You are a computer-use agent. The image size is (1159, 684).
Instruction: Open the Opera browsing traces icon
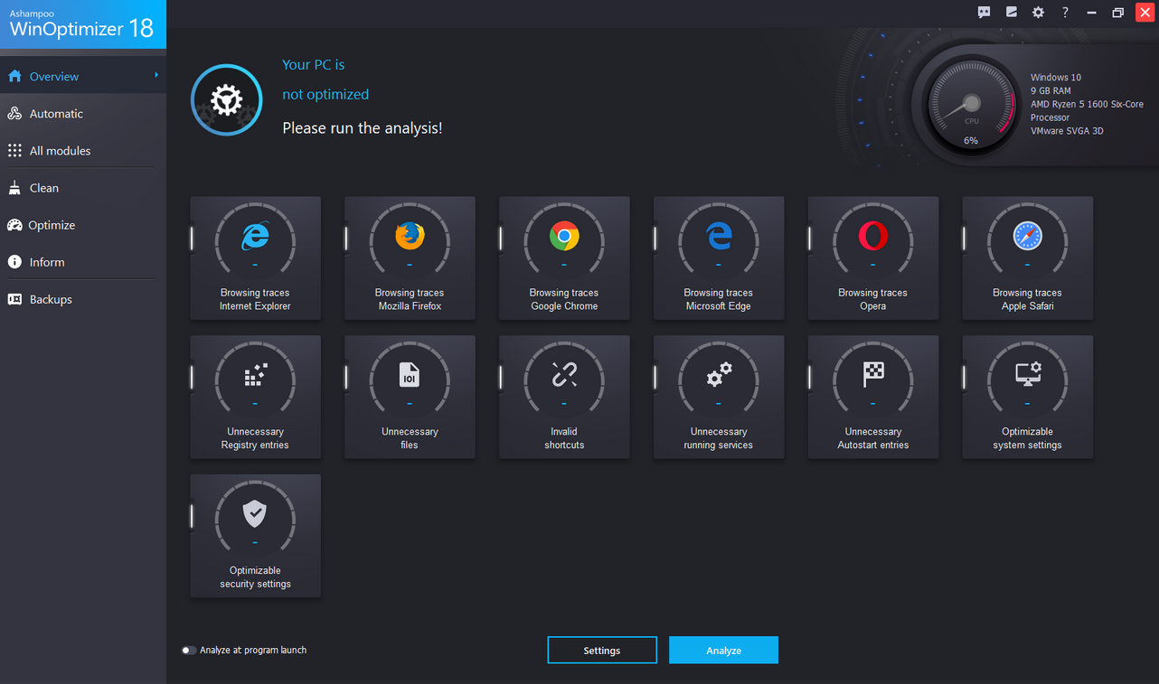pos(873,237)
